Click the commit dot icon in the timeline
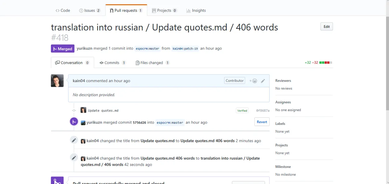 pos(74,110)
